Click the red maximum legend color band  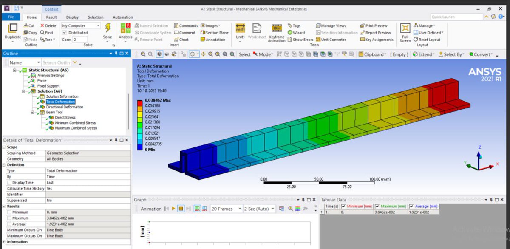tap(140, 103)
